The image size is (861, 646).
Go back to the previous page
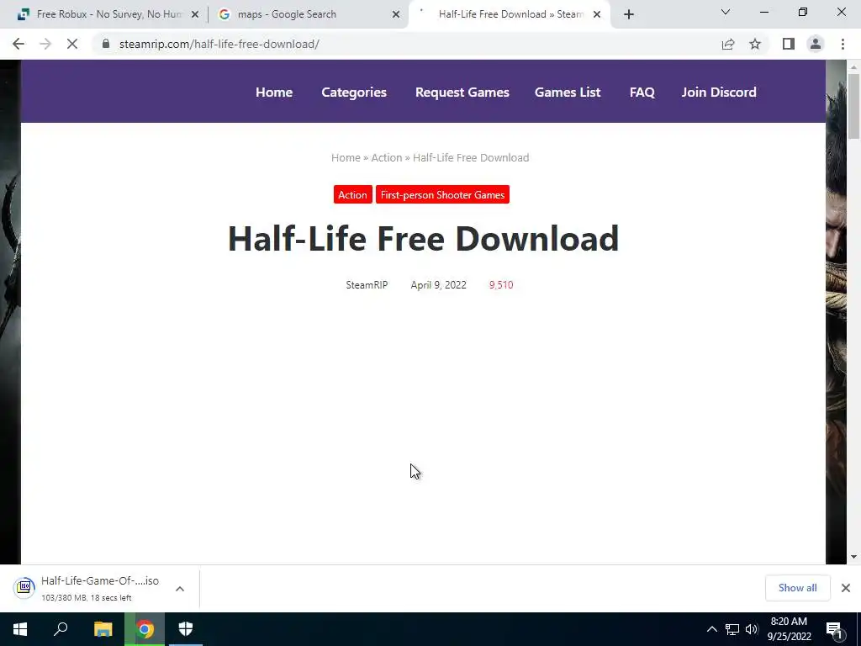point(18,44)
